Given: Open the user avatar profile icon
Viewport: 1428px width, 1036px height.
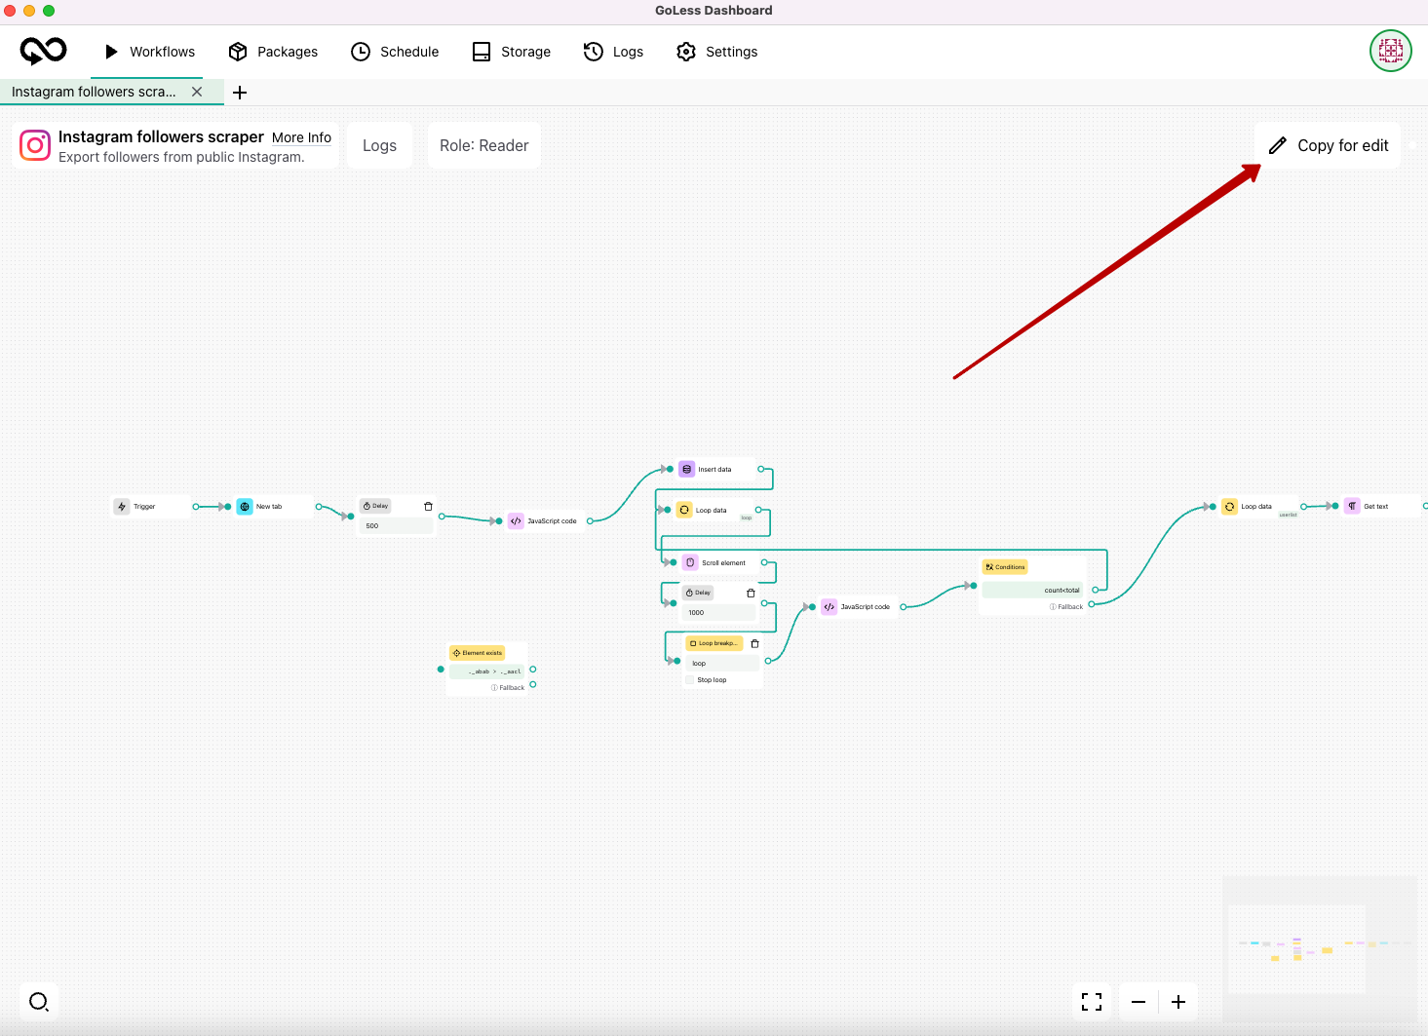Looking at the screenshot, I should 1390,51.
